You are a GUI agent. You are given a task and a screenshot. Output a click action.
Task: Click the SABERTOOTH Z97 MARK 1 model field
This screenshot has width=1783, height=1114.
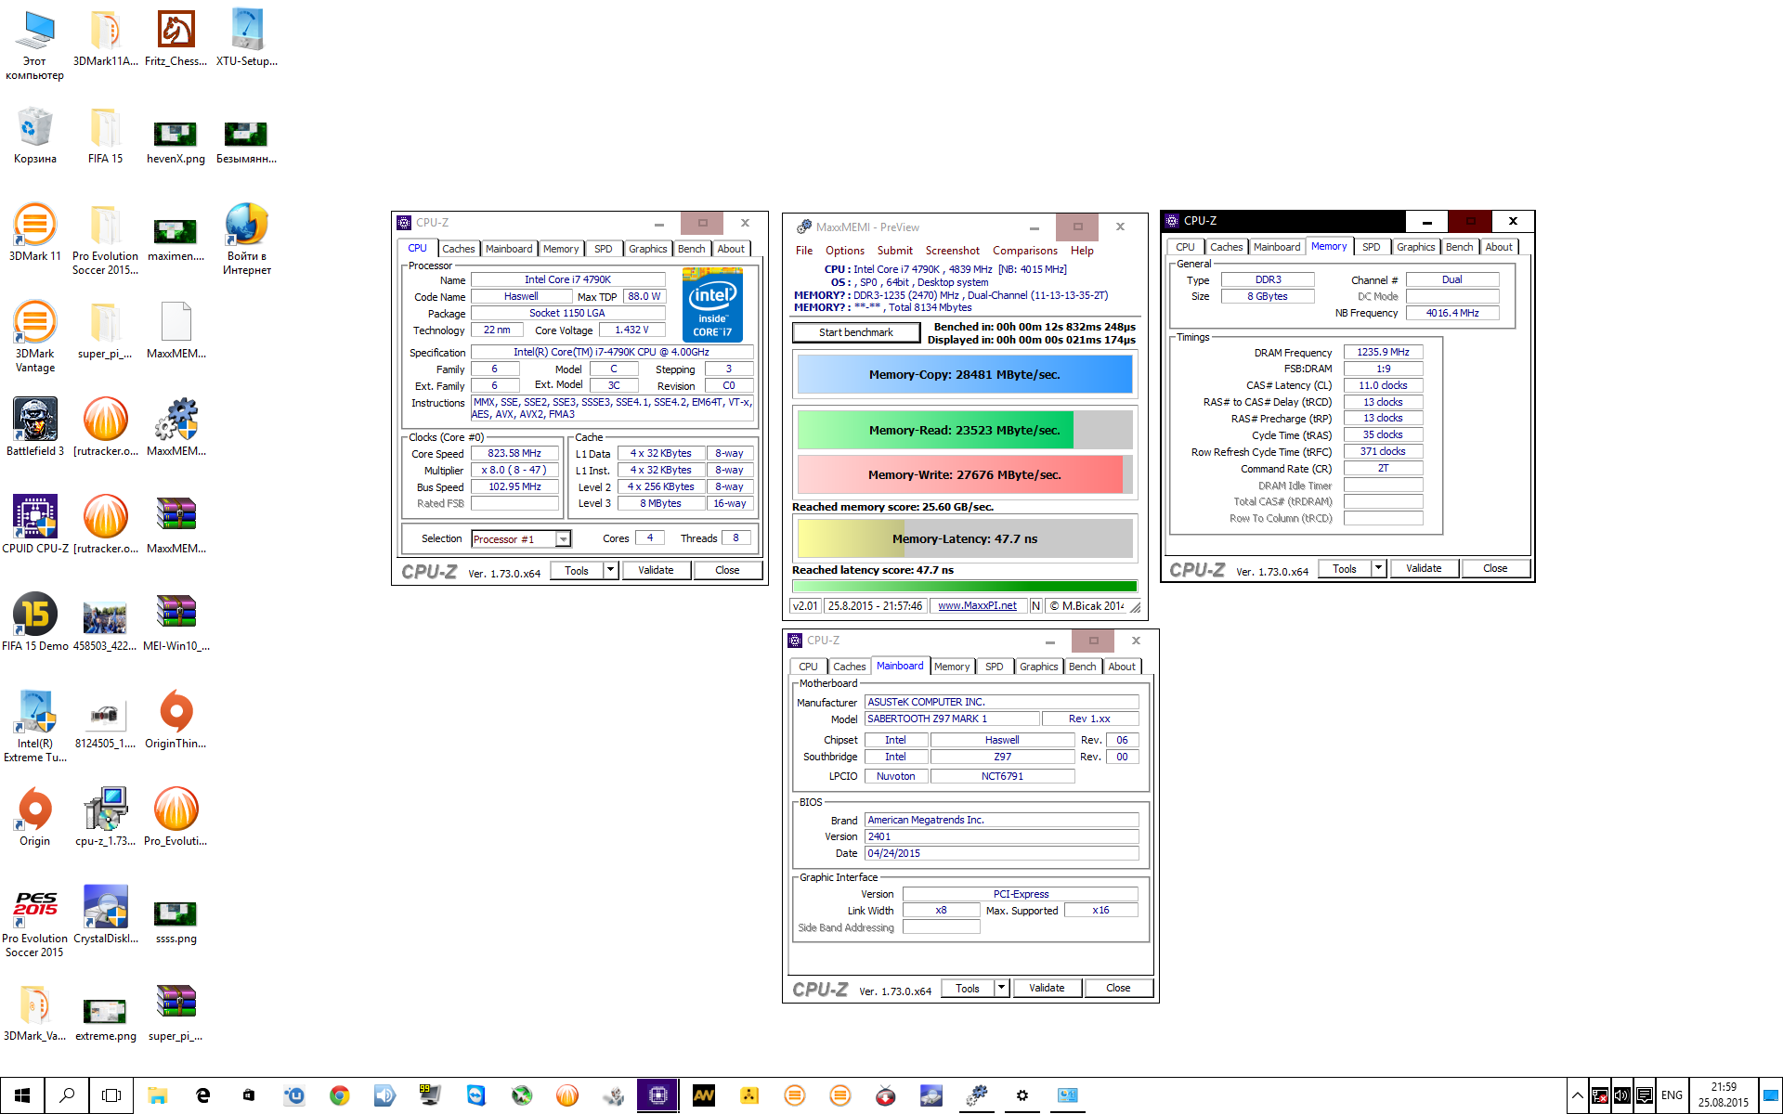tap(952, 719)
